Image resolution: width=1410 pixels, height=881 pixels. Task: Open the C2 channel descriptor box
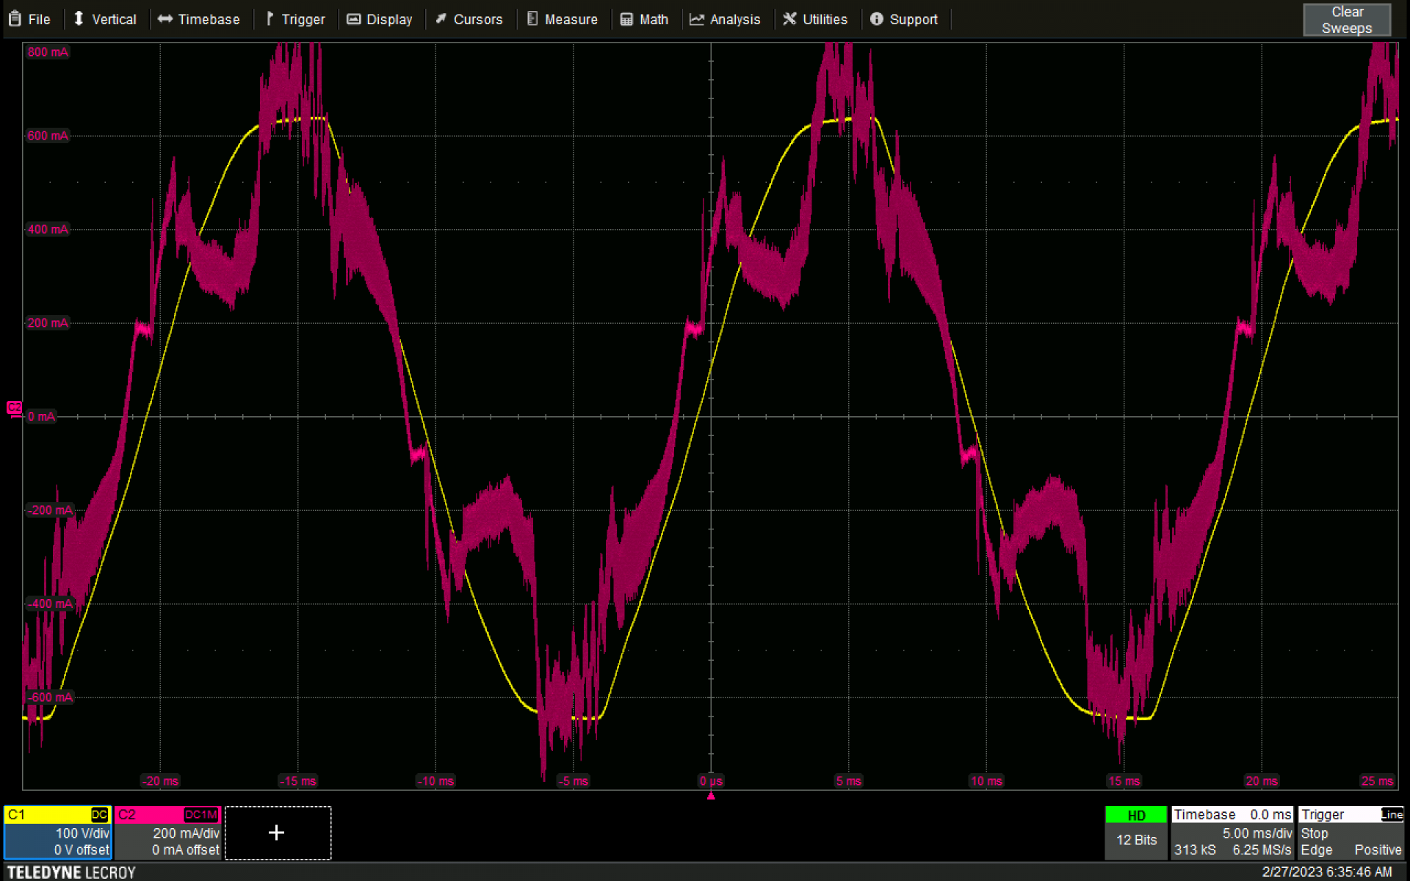167,833
